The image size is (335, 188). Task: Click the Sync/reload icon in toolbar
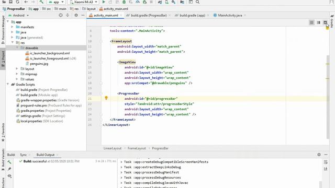point(17,2)
